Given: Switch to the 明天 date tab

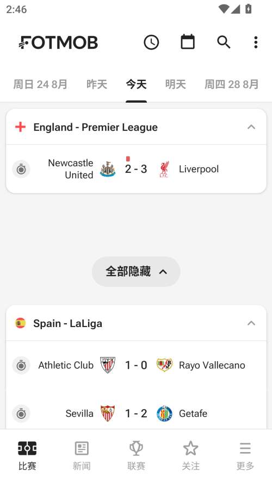Looking at the screenshot, I should coord(176,84).
